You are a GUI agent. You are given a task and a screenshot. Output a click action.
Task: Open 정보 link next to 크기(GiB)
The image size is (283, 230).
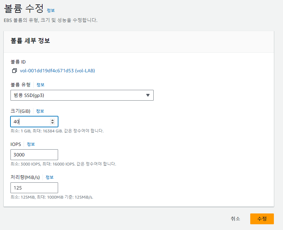[x=40, y=111]
